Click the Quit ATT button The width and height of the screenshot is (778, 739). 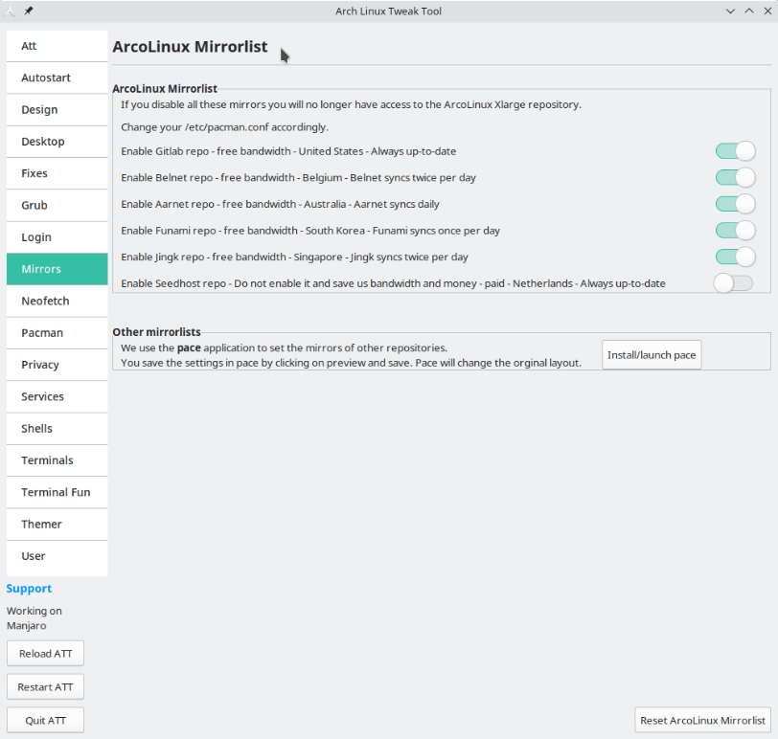pos(46,720)
